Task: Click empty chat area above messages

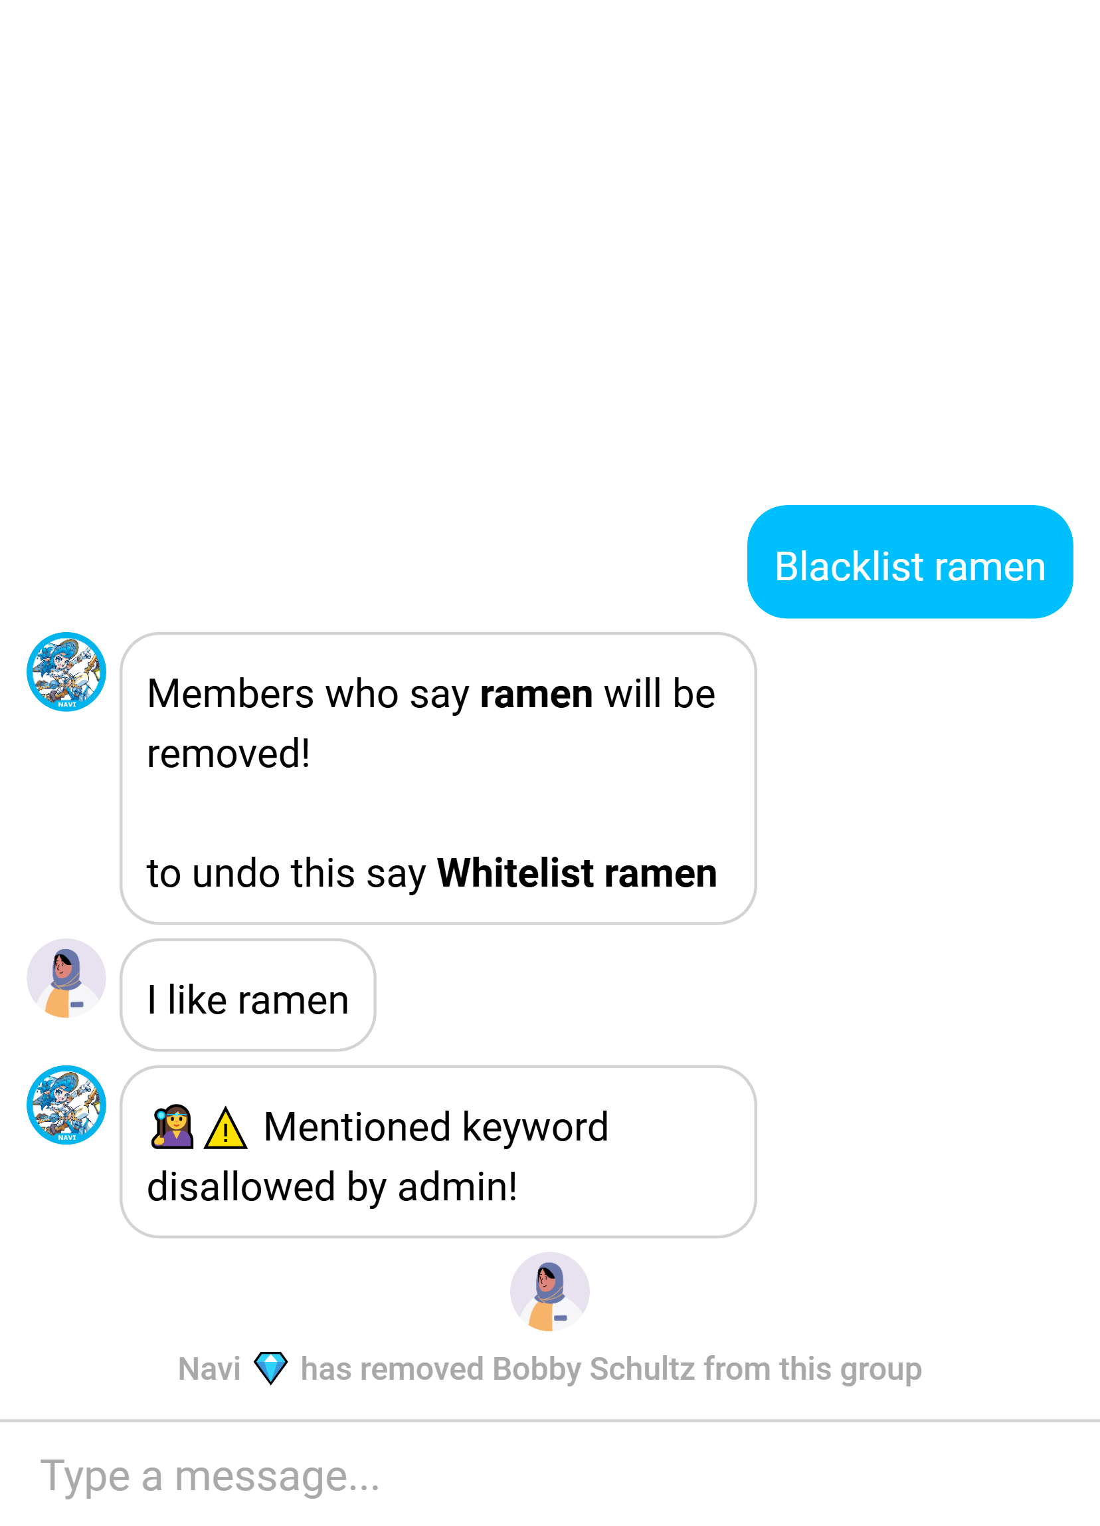Action: tap(550, 249)
